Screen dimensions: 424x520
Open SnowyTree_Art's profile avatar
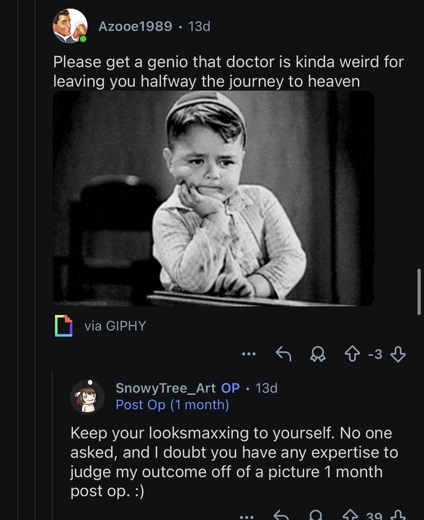point(87,397)
